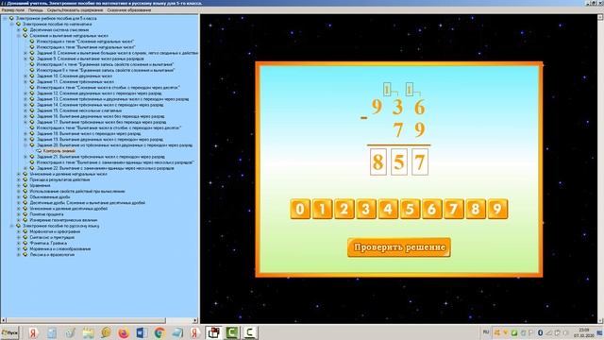Viewport: 604px width, 340px height.
Task: Expand 'Задание 10. Сложение двузначных чисел'
Action: (25, 76)
